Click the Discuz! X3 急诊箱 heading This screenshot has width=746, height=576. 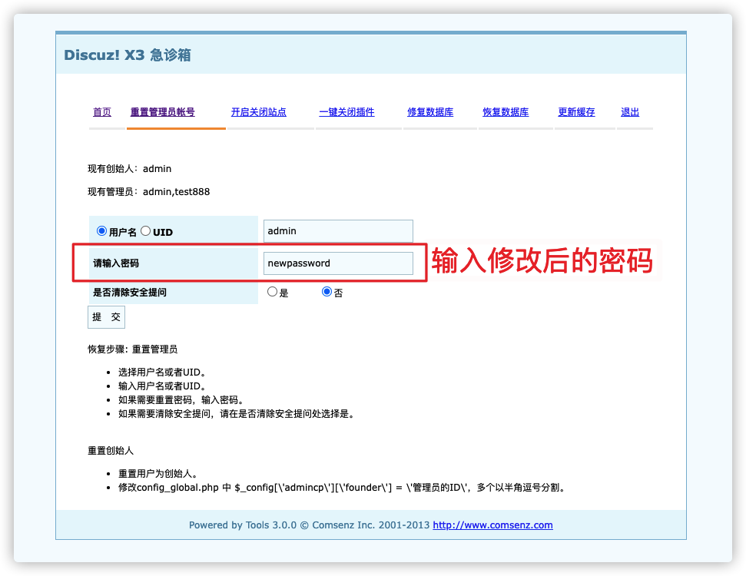(x=128, y=55)
